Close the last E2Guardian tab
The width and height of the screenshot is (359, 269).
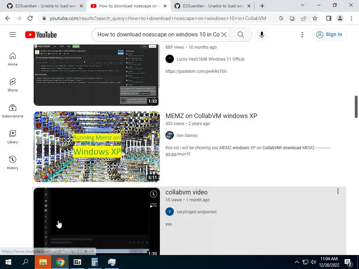point(249,6)
